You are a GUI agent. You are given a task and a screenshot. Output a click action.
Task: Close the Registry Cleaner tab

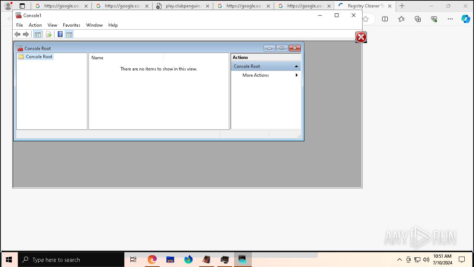(390, 6)
